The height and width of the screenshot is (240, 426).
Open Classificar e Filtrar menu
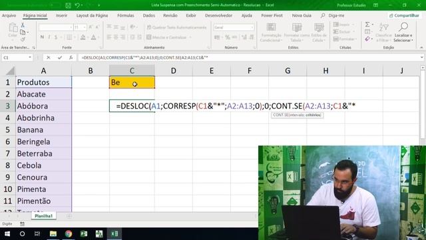click(383, 33)
